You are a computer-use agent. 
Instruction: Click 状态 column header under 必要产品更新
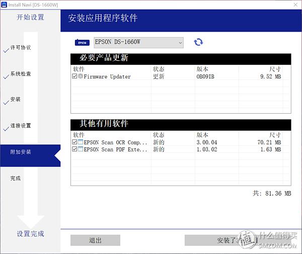[159, 69]
